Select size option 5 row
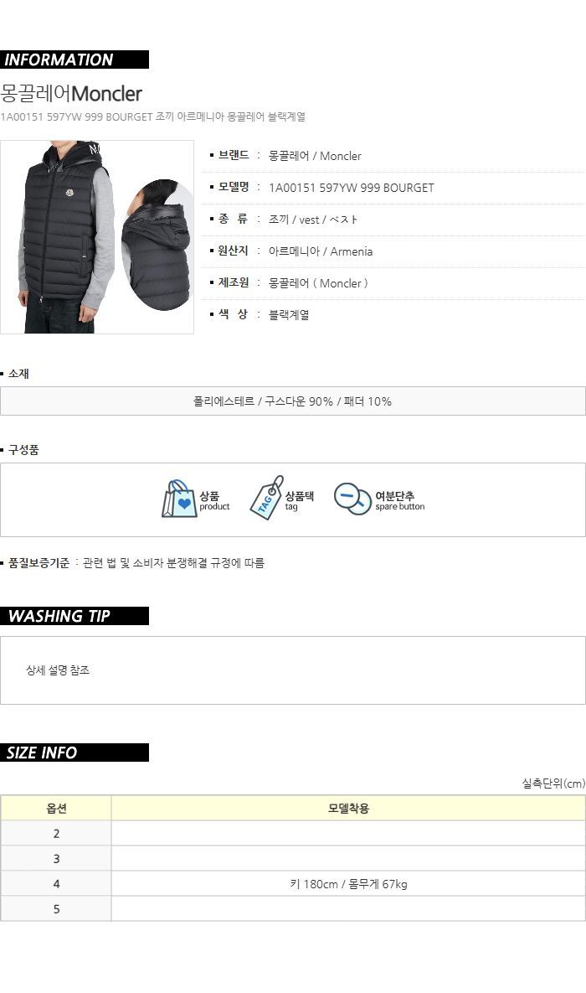Viewport: 586px width, 993px height. (293, 908)
